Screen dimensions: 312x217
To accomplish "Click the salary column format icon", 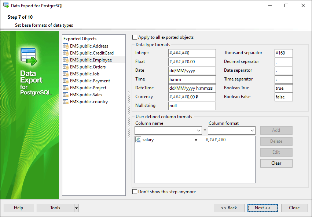I will [138, 140].
